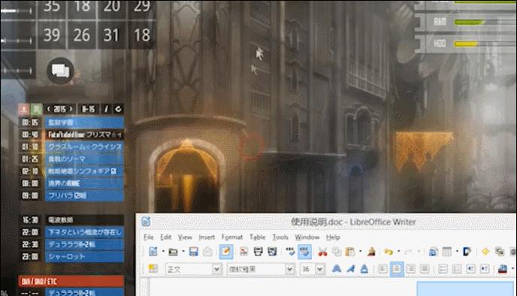Image resolution: width=517 pixels, height=296 pixels.
Task: Click Decrease Indent icon
Action: click(471, 269)
